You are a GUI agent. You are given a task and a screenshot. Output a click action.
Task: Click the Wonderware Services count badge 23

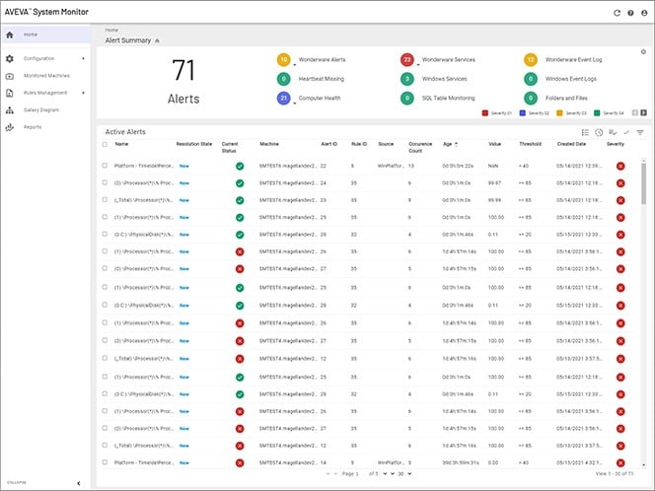(x=406, y=60)
